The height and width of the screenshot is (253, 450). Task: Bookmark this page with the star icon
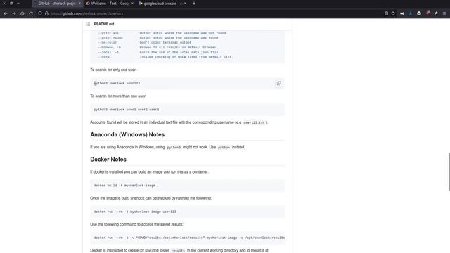393,13
